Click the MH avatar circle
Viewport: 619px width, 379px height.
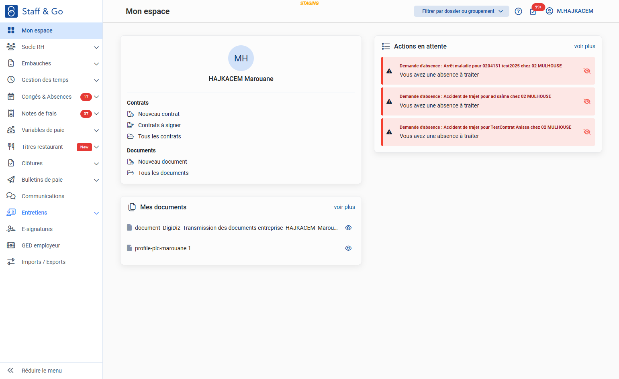point(241,58)
